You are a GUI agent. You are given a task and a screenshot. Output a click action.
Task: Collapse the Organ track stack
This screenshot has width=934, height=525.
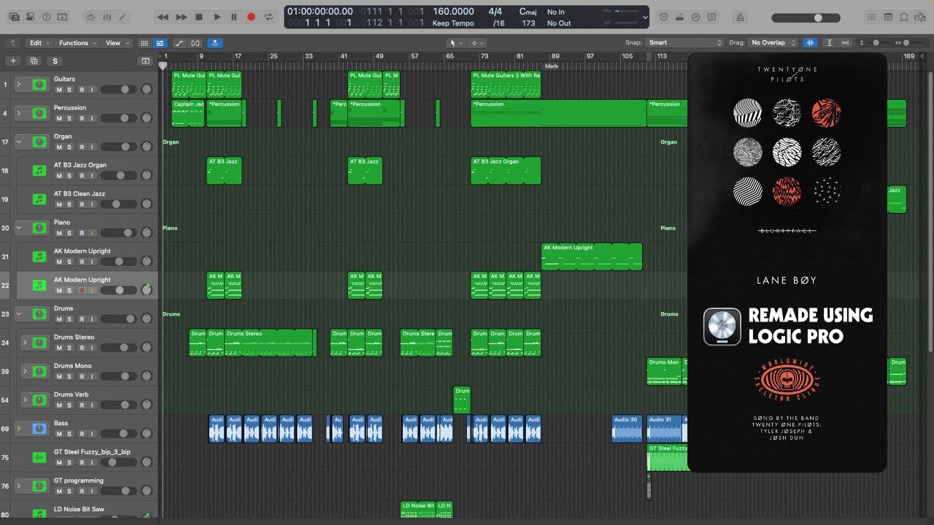pyautogui.click(x=19, y=141)
